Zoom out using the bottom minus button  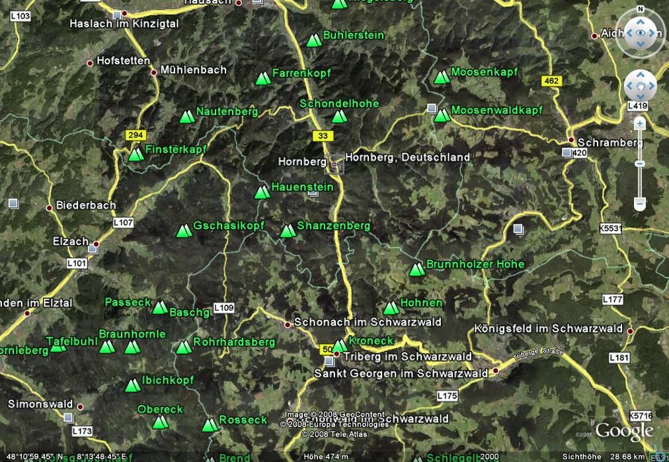tap(639, 203)
